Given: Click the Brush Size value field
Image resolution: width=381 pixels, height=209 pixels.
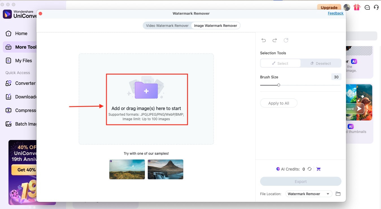Looking at the screenshot, I should [336, 77].
